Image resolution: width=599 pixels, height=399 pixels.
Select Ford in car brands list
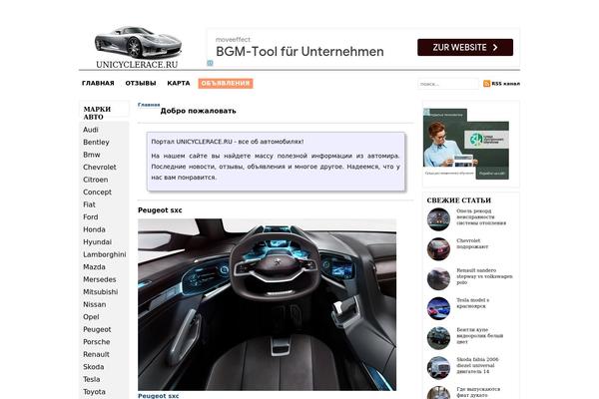pos(91,216)
